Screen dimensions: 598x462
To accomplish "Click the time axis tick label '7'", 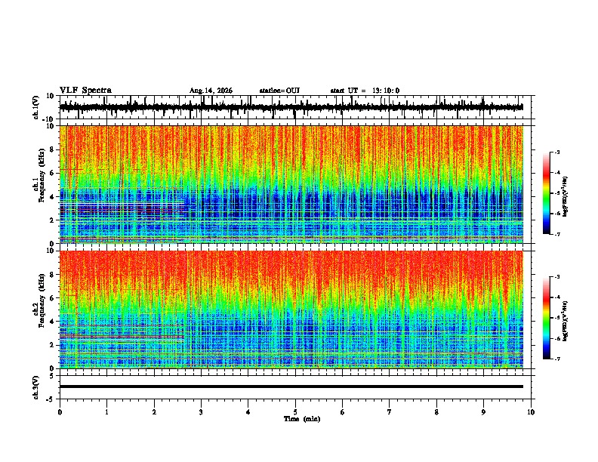I will 390,412.
